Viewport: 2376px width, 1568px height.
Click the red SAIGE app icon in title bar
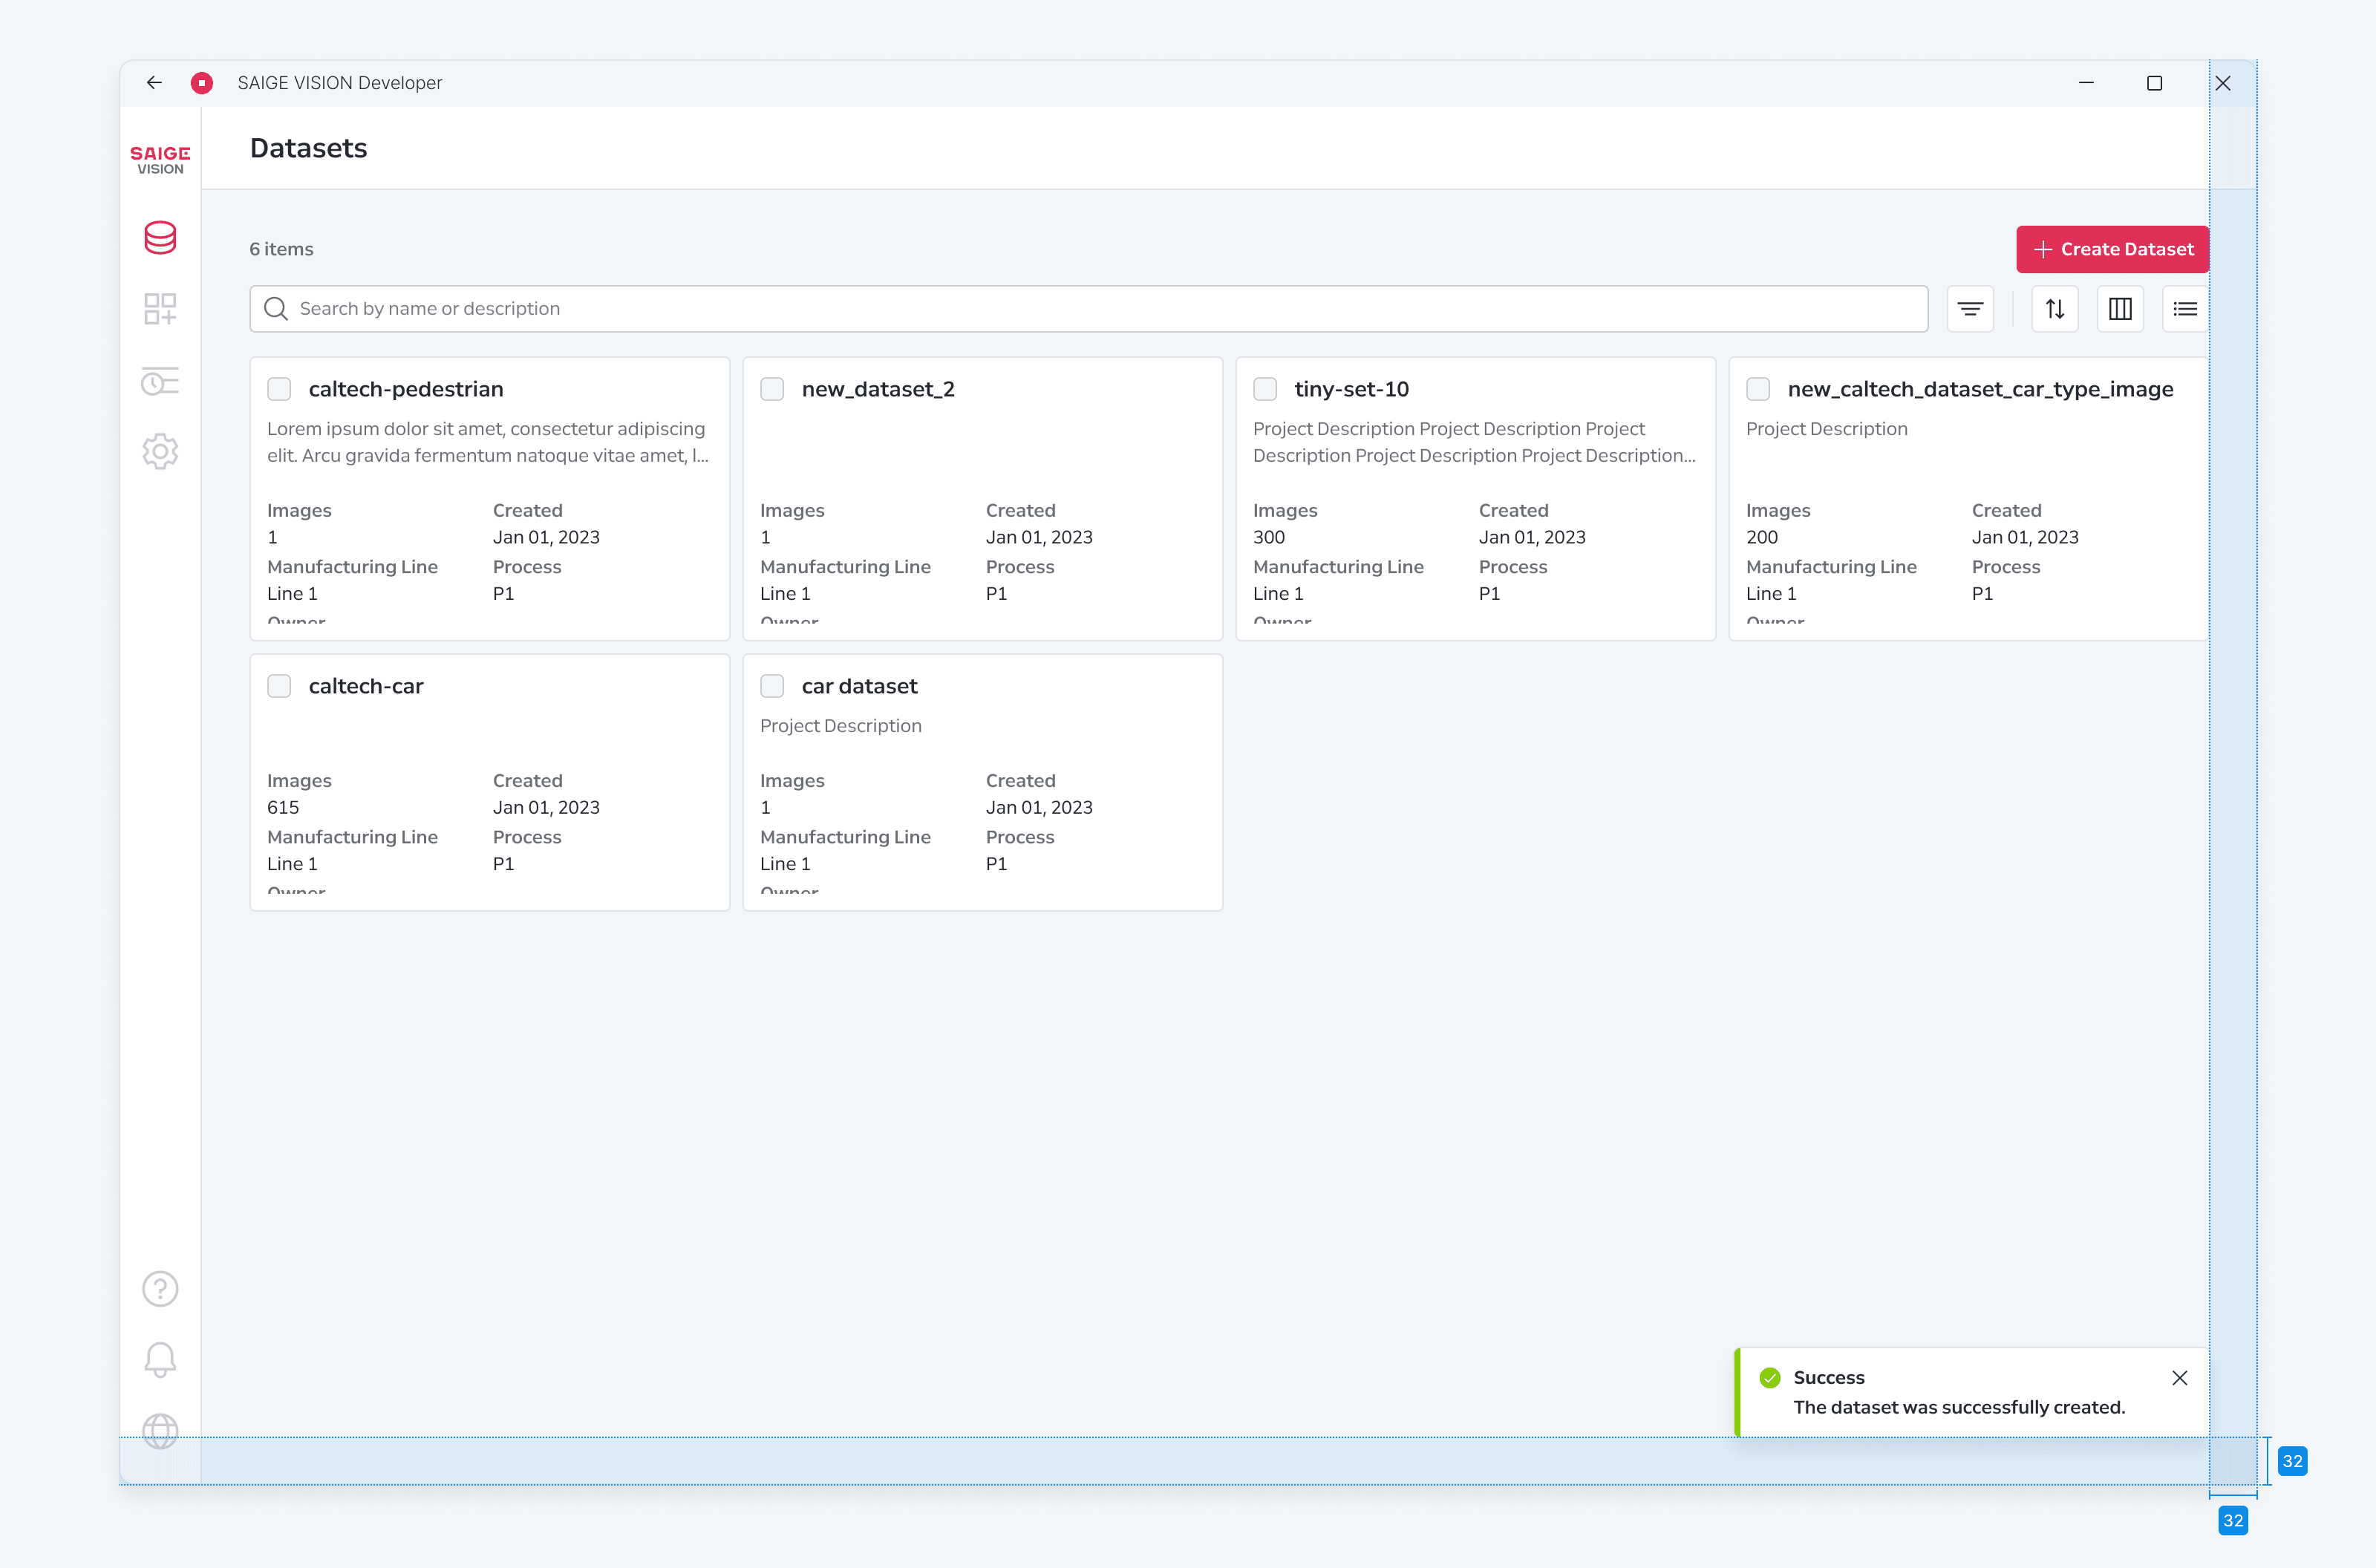(x=202, y=83)
